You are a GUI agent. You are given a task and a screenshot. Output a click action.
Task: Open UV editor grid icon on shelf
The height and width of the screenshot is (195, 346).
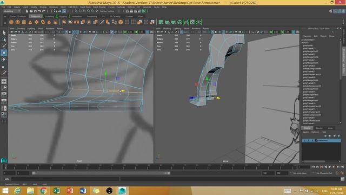pos(192,22)
